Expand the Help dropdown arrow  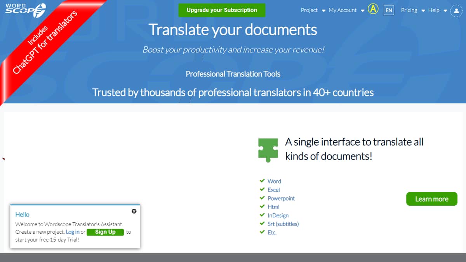click(x=445, y=11)
